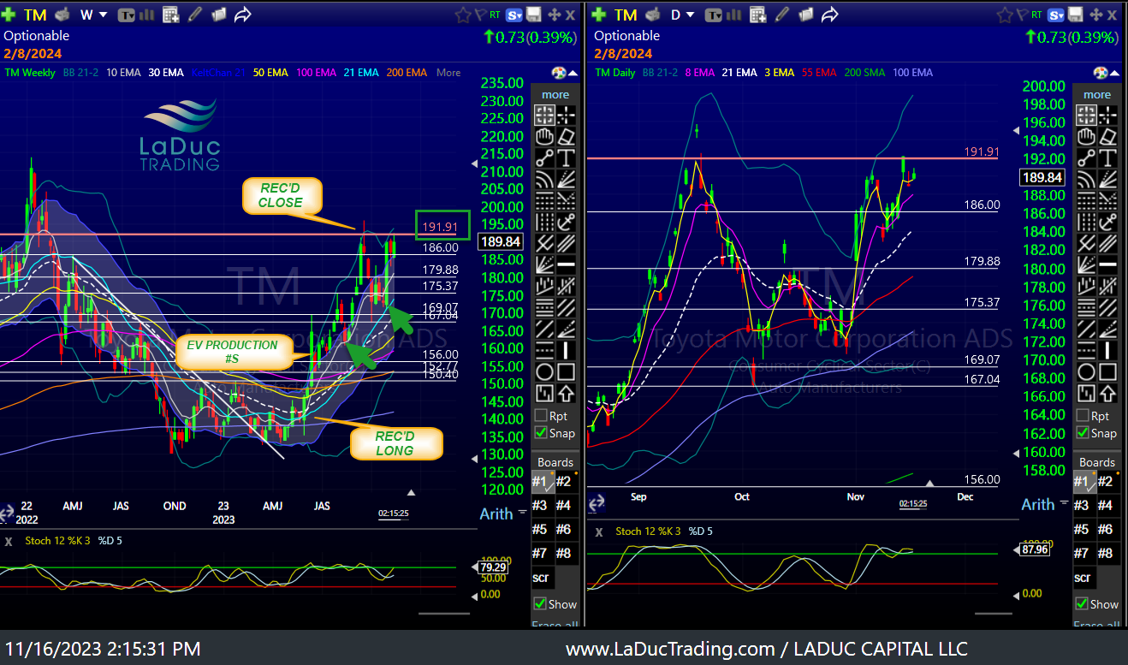Select the vertical line tool in the weekly palette
The image size is (1128, 665).
(566, 350)
